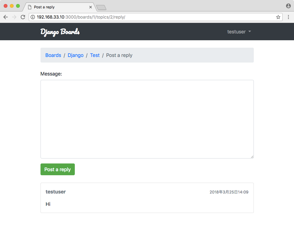Close the Post a reply tab
Viewport: 294px width, 226px height.
(91, 7)
